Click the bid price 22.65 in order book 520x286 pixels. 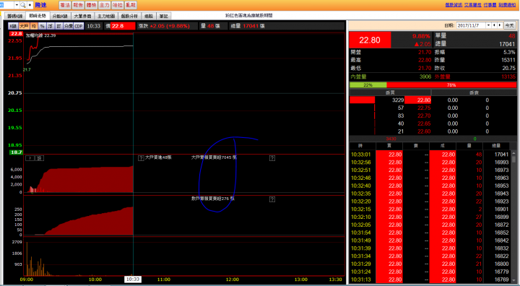click(424, 123)
